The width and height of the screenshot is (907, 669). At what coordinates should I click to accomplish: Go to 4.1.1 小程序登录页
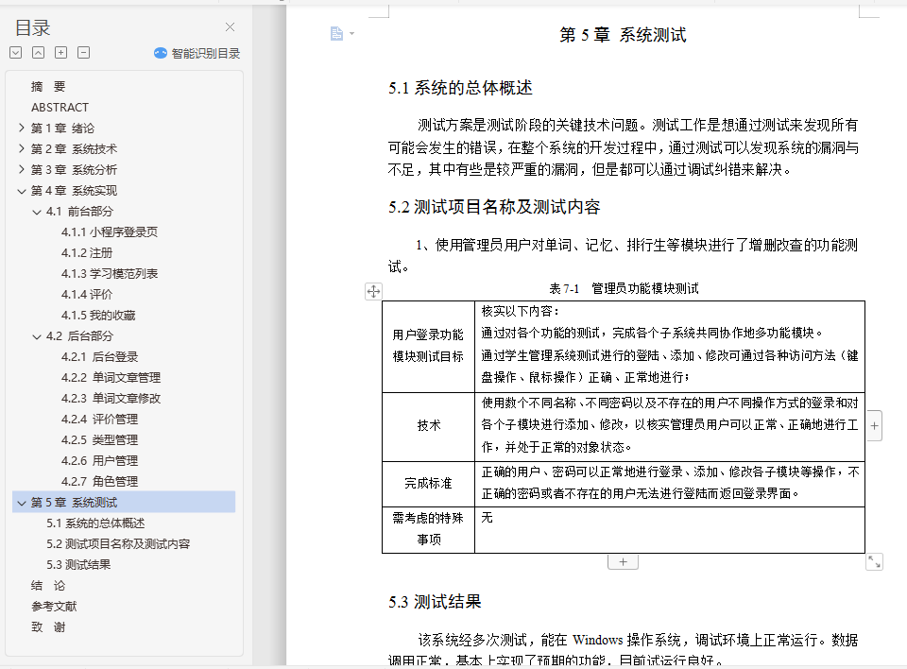click(110, 232)
